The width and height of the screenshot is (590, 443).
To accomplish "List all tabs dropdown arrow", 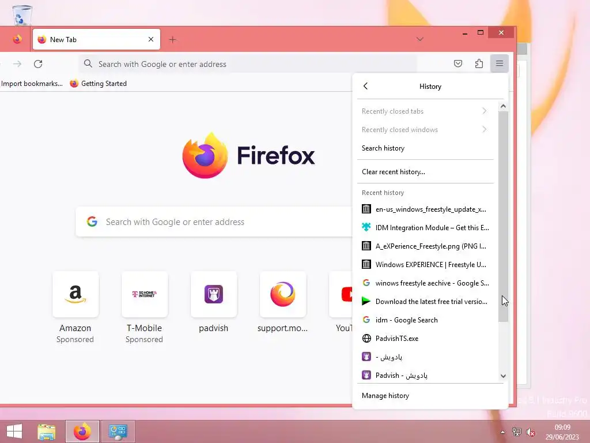I will click(x=420, y=39).
